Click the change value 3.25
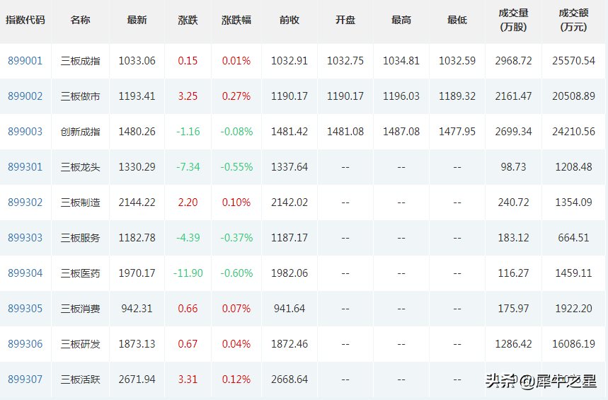 tap(188, 96)
